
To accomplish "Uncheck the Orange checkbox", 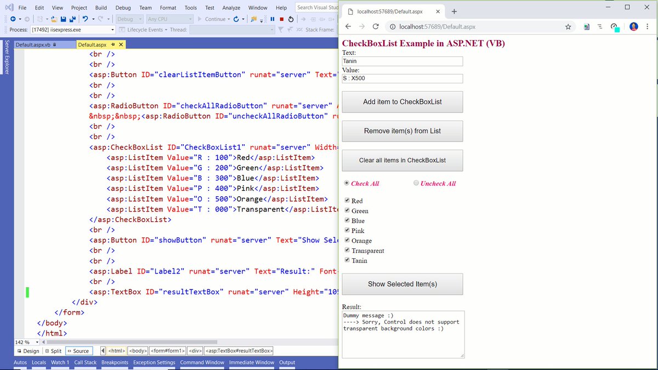I will (347, 240).
